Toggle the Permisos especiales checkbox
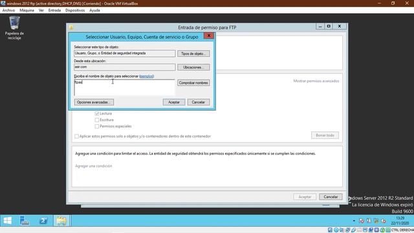 tap(97, 126)
